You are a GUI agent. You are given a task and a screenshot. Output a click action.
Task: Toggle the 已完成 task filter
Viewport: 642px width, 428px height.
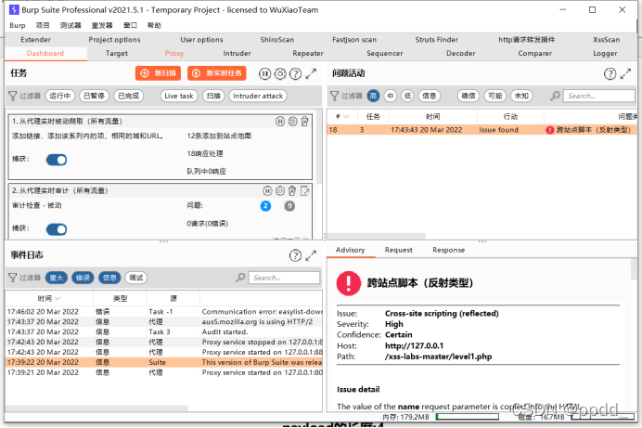(x=129, y=96)
